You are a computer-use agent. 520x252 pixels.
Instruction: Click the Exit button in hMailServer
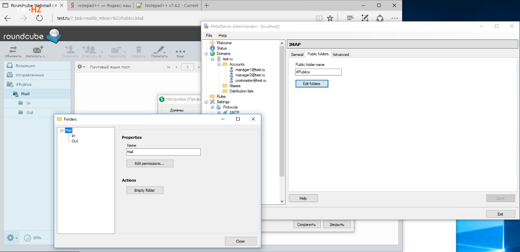(x=500, y=214)
